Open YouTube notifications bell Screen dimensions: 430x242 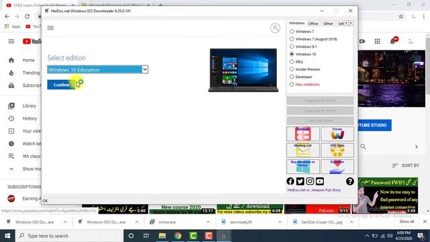tap(393, 41)
